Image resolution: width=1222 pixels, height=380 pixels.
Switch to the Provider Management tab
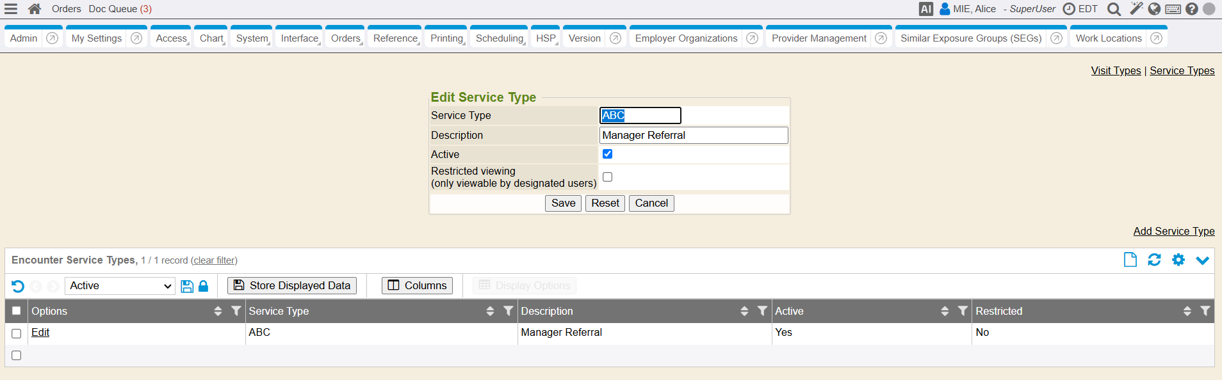[819, 38]
